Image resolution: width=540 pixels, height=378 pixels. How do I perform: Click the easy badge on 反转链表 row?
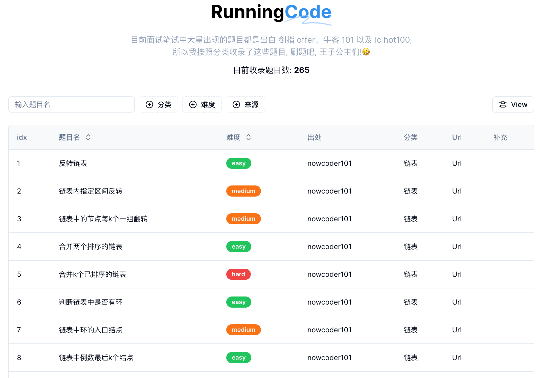pos(238,163)
